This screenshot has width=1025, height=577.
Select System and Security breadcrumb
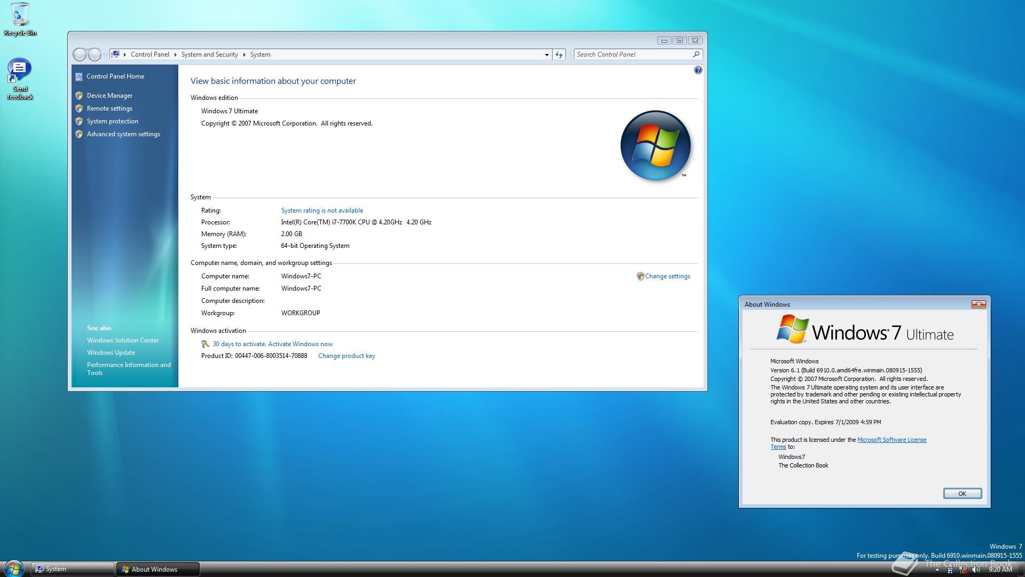[209, 54]
